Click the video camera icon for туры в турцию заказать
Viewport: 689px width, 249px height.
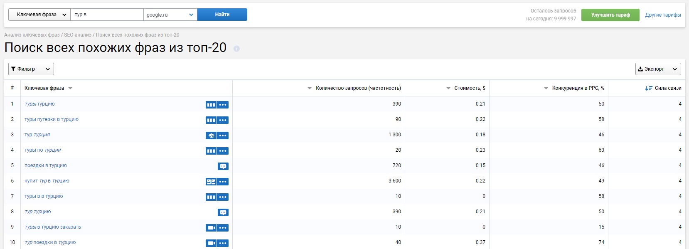point(211,228)
